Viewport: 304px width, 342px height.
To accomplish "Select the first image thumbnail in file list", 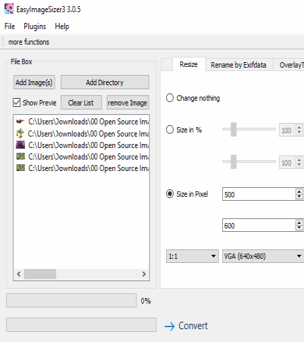I will [20, 122].
